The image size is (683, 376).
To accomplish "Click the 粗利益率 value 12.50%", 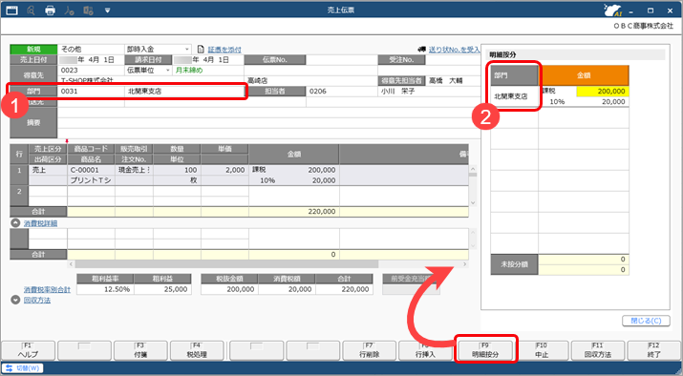I will click(105, 289).
